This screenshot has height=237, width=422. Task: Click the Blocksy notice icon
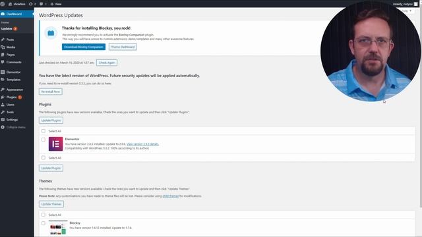point(51,33)
